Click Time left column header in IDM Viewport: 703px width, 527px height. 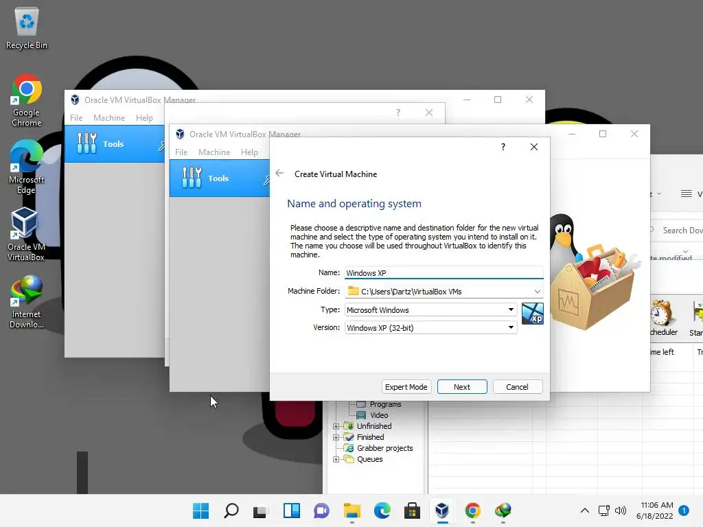(662, 352)
